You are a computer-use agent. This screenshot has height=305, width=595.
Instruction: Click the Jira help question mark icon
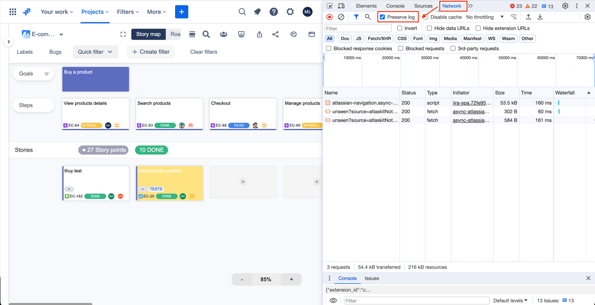coord(274,12)
